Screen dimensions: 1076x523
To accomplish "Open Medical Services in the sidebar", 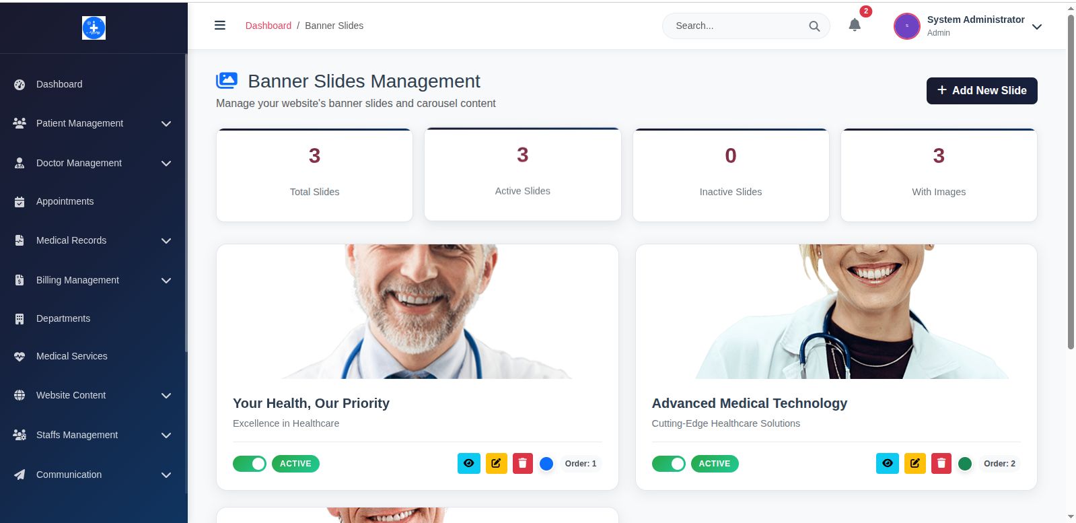I will pyautogui.click(x=72, y=356).
